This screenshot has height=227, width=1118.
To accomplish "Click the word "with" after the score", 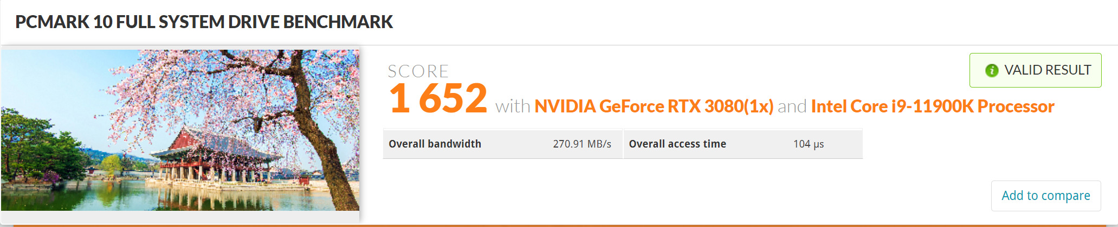I will coord(512,106).
